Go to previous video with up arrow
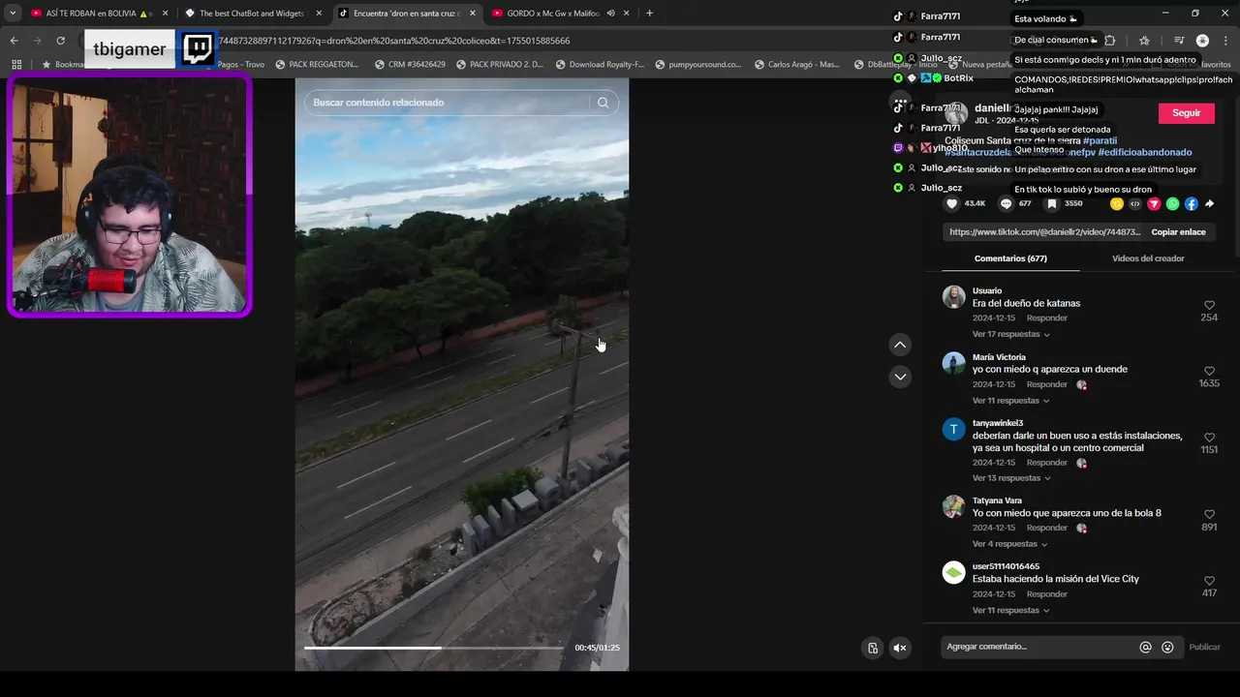The height and width of the screenshot is (697, 1240). pyautogui.click(x=900, y=345)
